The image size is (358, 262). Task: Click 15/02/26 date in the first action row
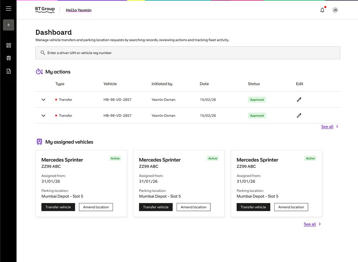208,100
